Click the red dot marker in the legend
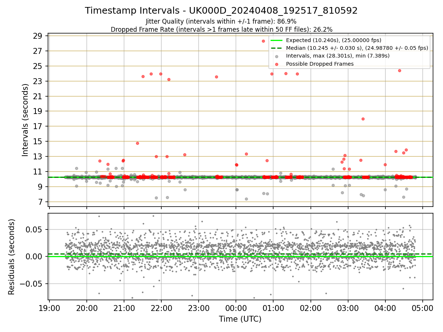 [x=277, y=64]
